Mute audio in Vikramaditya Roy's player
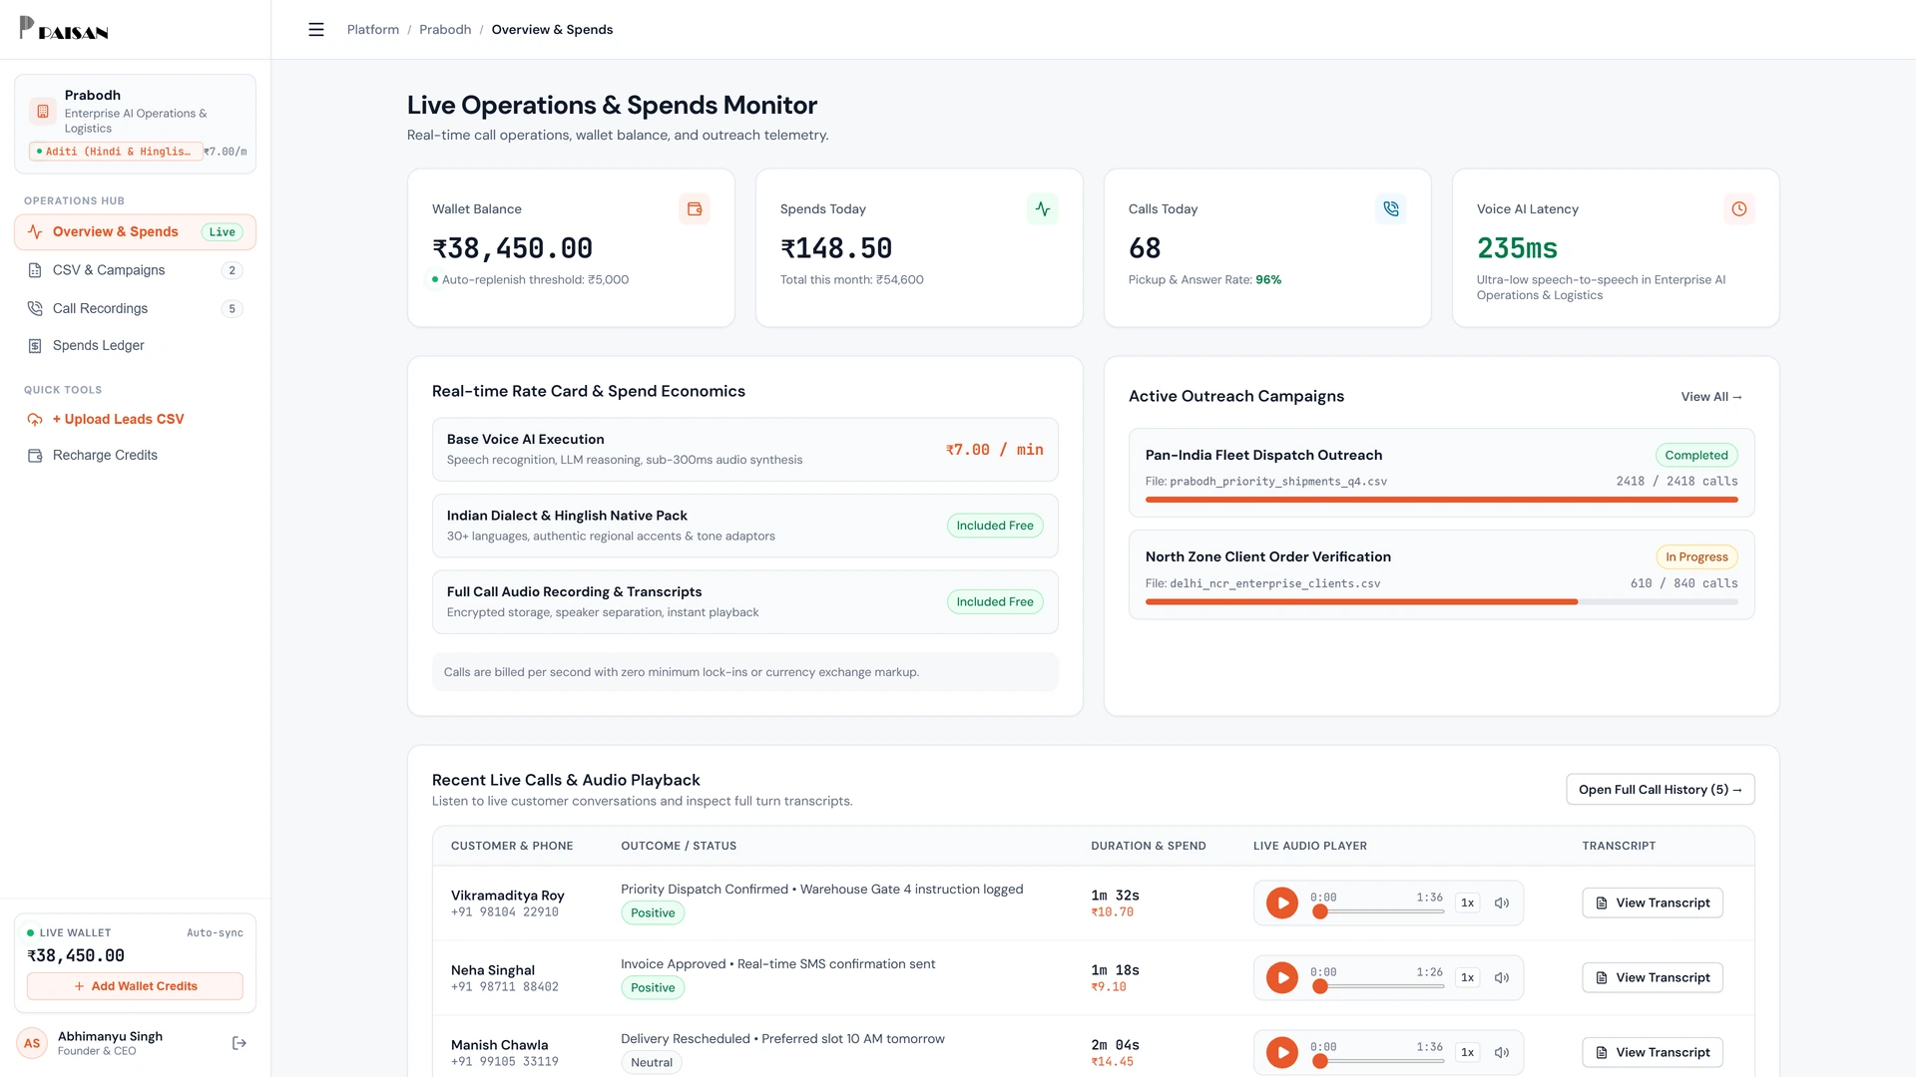 [x=1502, y=903]
